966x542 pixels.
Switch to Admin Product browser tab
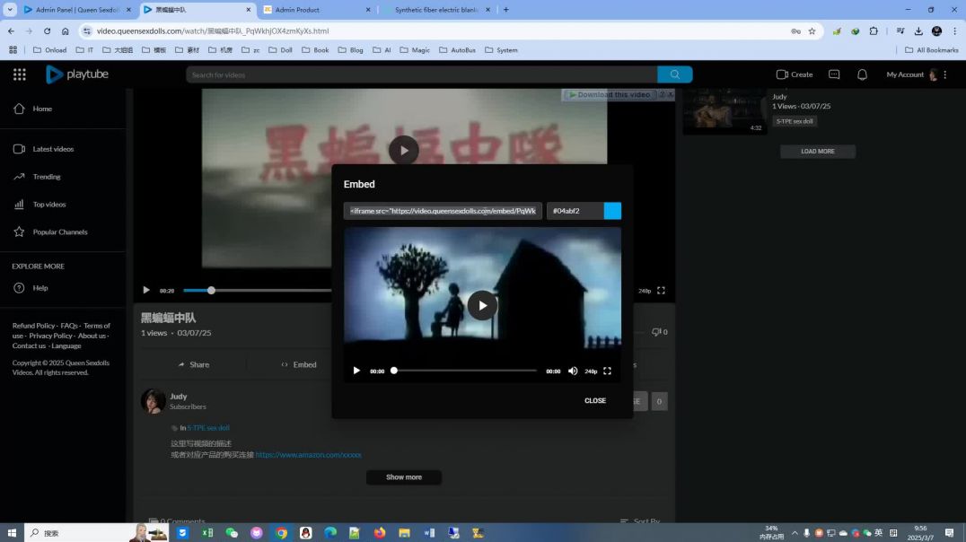point(317,10)
